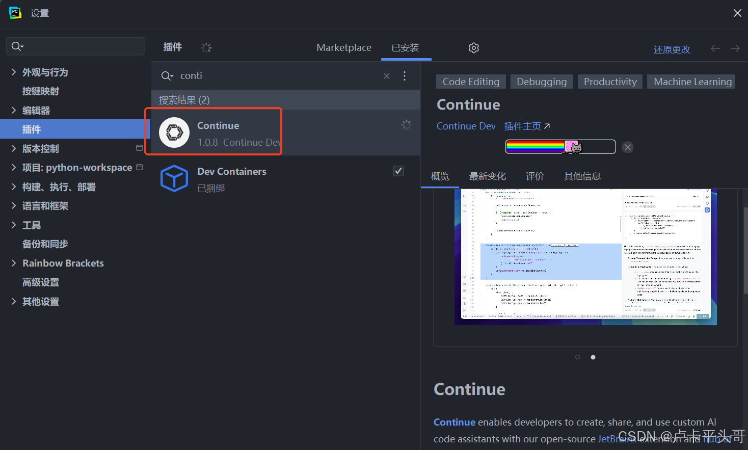This screenshot has height=450, width=748.
Task: Open the 插件主页 link
Action: pyautogui.click(x=527, y=126)
